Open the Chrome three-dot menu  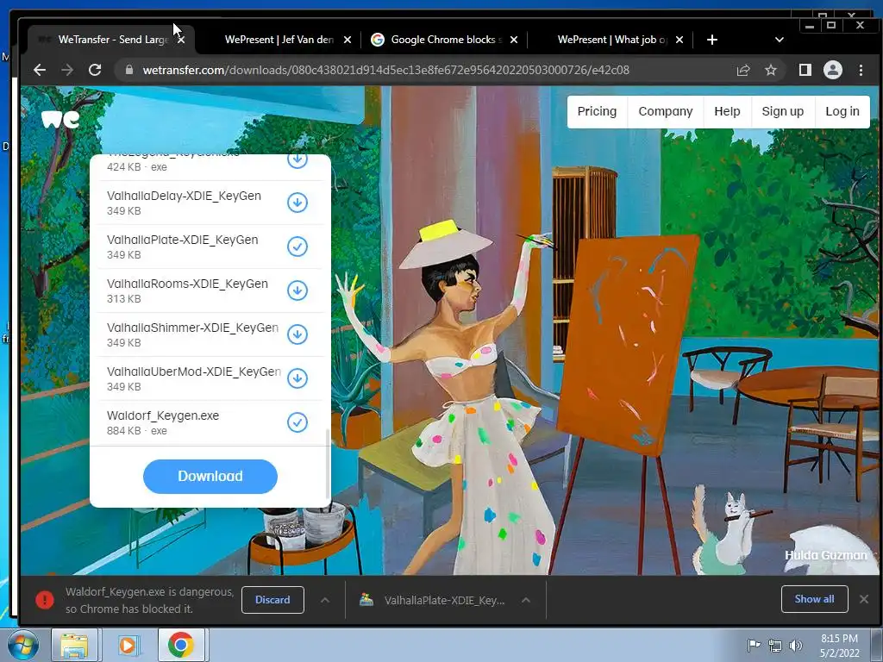861,70
